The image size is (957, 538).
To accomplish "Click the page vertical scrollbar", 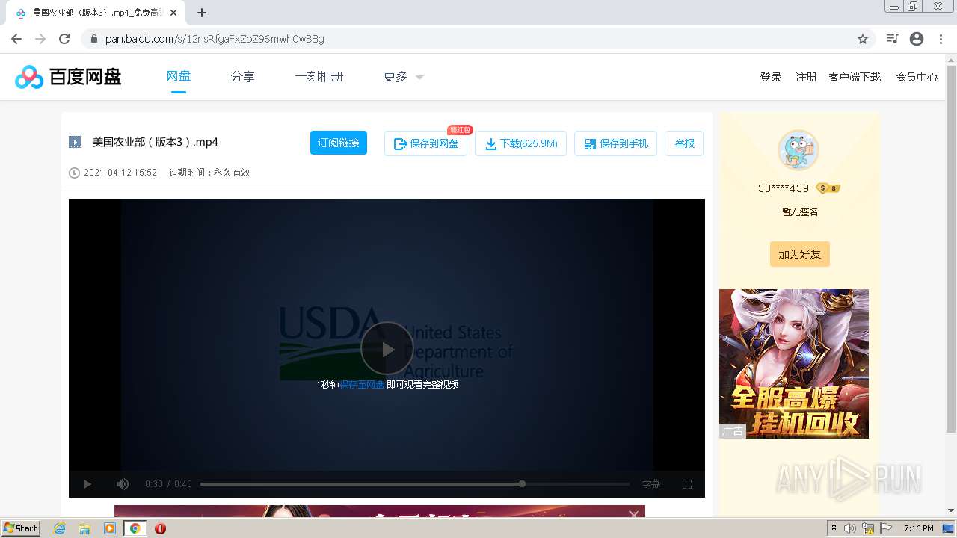I will coord(951,249).
